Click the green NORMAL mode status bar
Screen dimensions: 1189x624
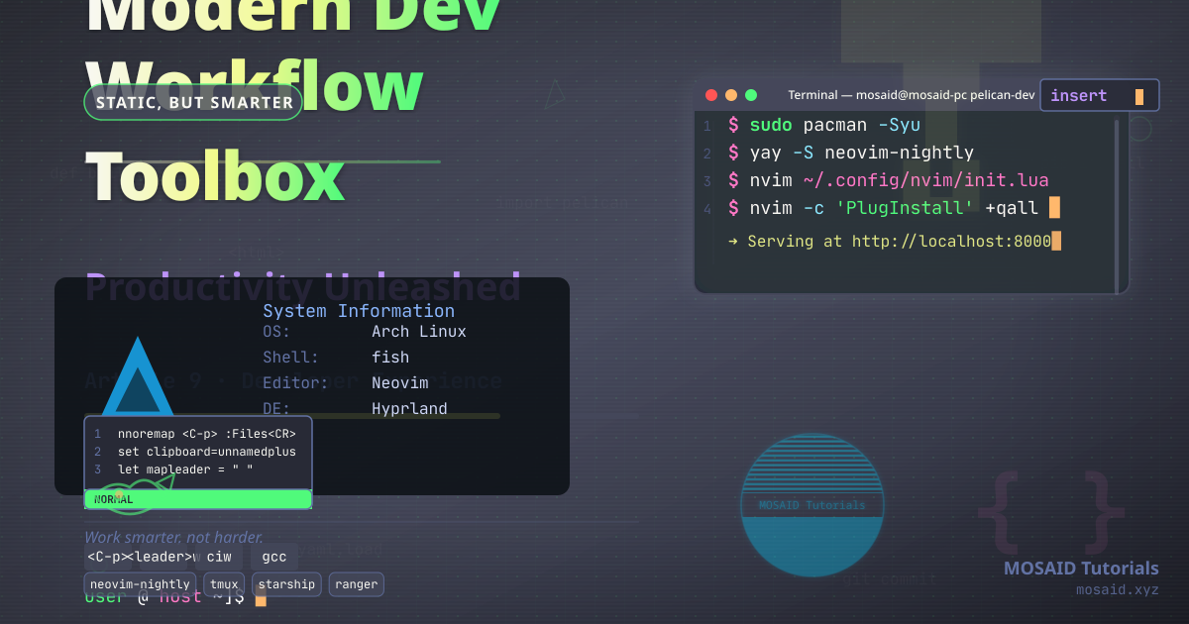198,499
